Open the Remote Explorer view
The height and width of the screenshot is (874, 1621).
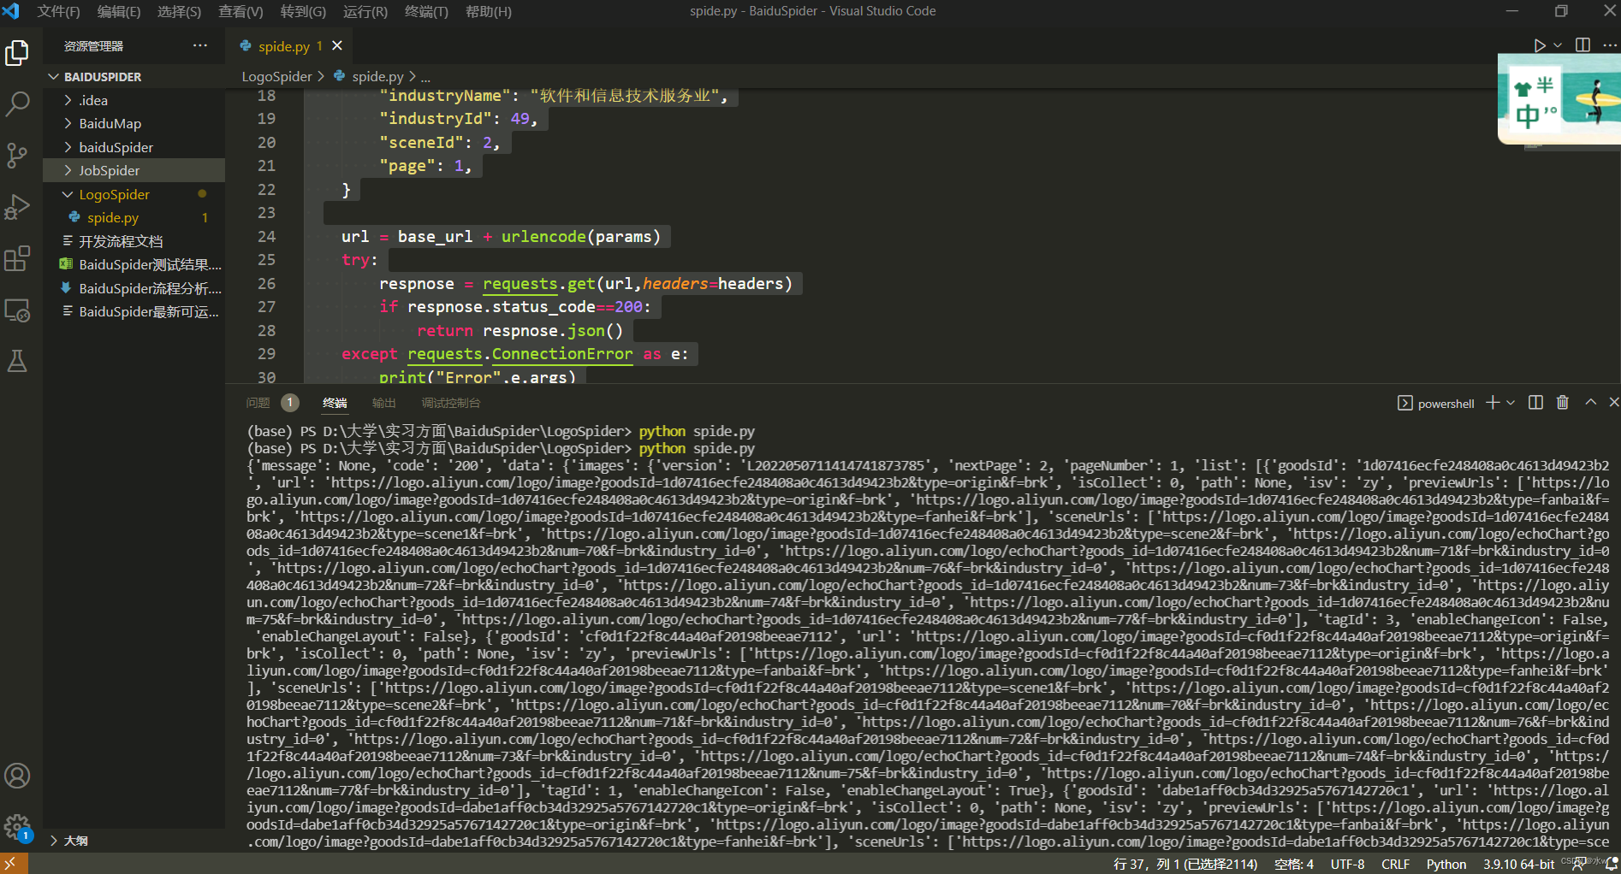point(17,310)
